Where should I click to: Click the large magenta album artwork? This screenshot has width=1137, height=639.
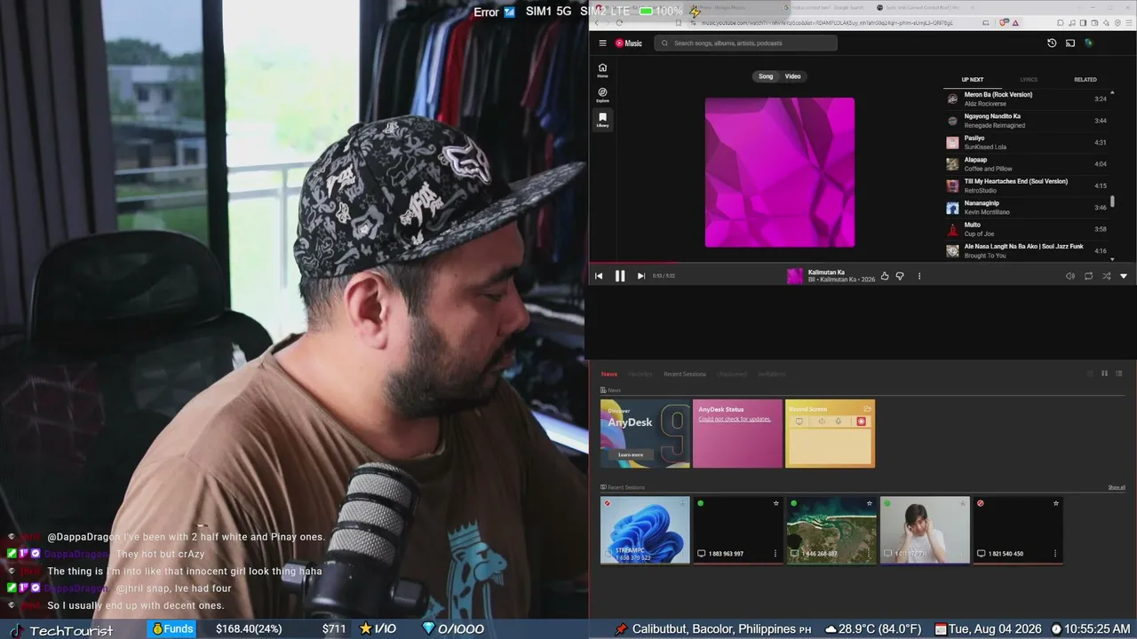pyautogui.click(x=780, y=172)
